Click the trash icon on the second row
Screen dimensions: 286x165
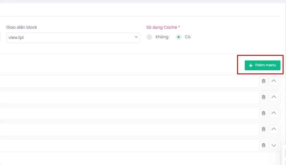[x=263, y=97]
